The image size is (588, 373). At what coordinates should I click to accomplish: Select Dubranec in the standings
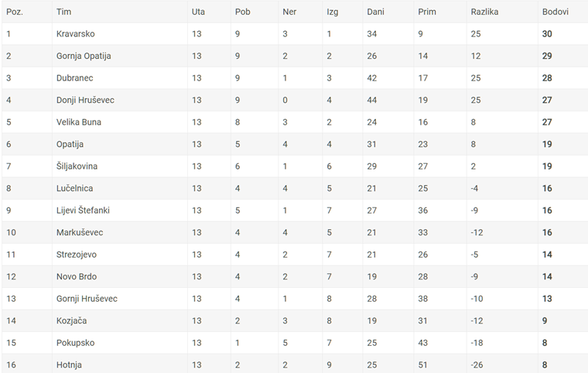click(74, 78)
